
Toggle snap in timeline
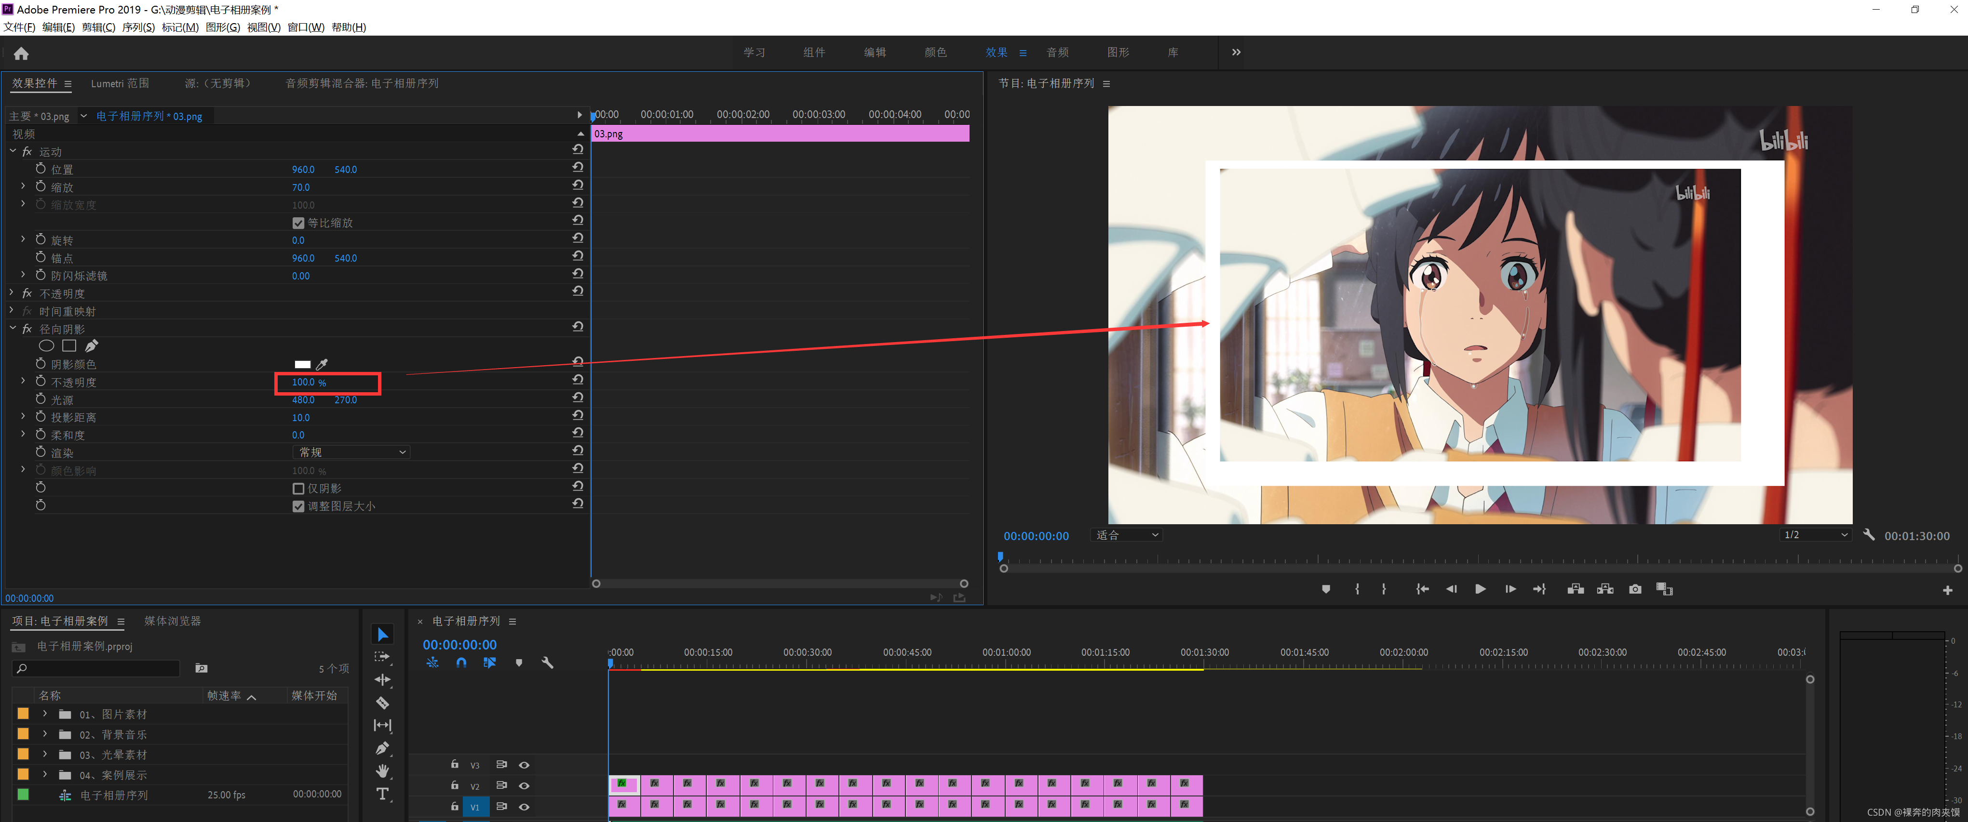[x=461, y=663]
